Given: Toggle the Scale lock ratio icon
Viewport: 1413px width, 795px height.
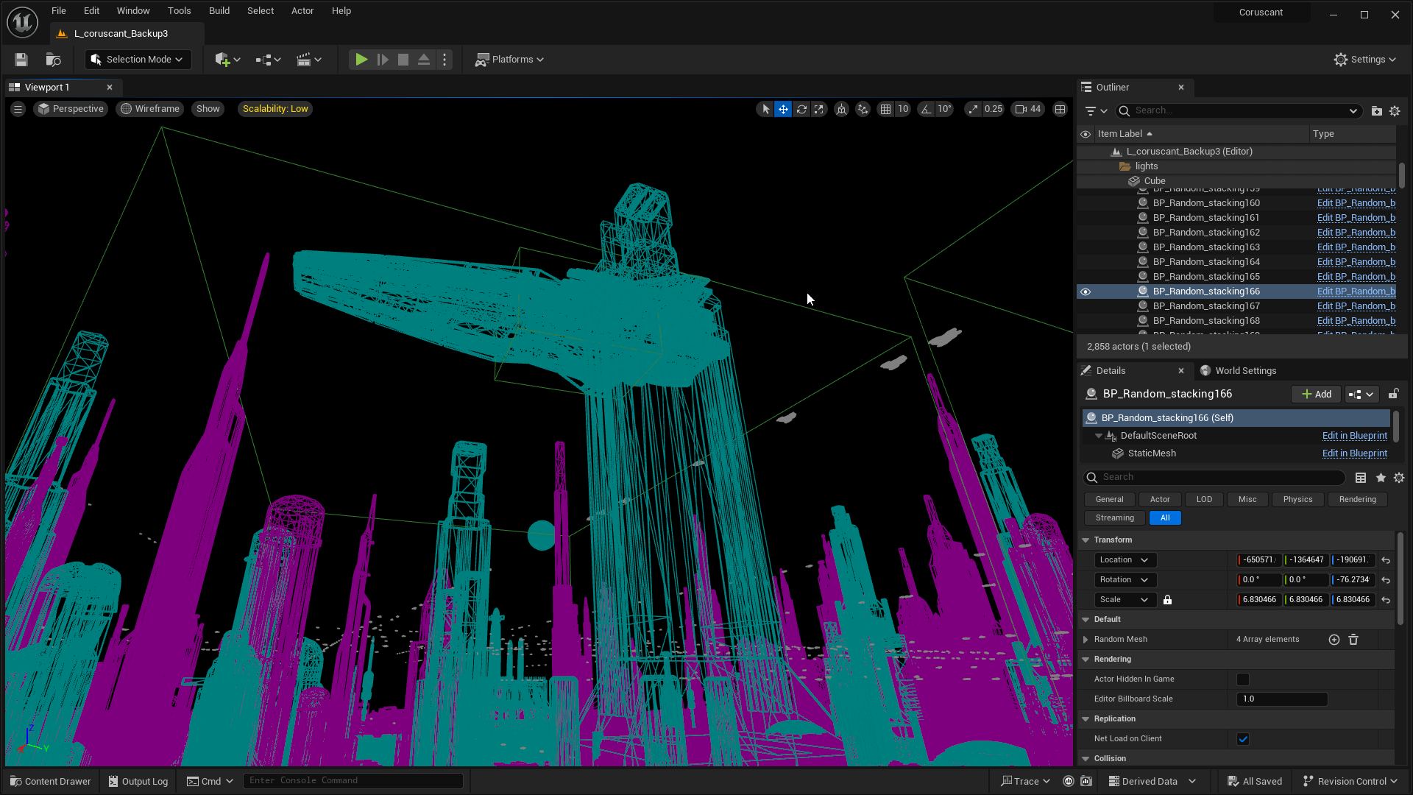Looking at the screenshot, I should [x=1167, y=600].
